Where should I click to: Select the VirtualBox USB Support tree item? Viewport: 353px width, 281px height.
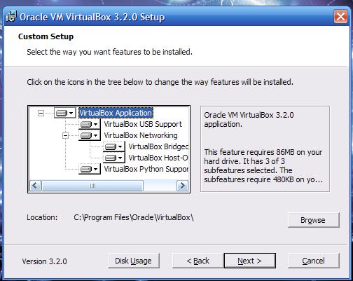[143, 124]
